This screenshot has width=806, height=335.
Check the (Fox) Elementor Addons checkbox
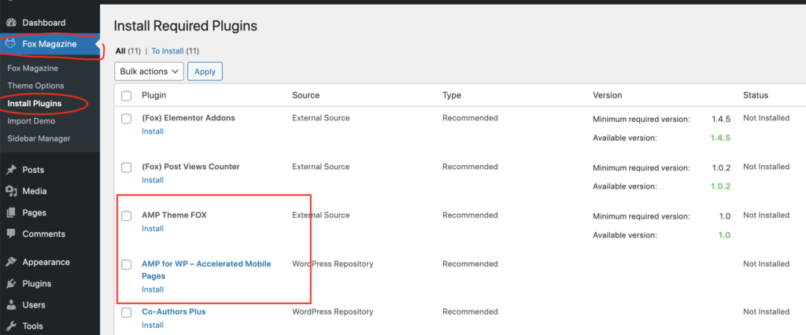tap(127, 119)
